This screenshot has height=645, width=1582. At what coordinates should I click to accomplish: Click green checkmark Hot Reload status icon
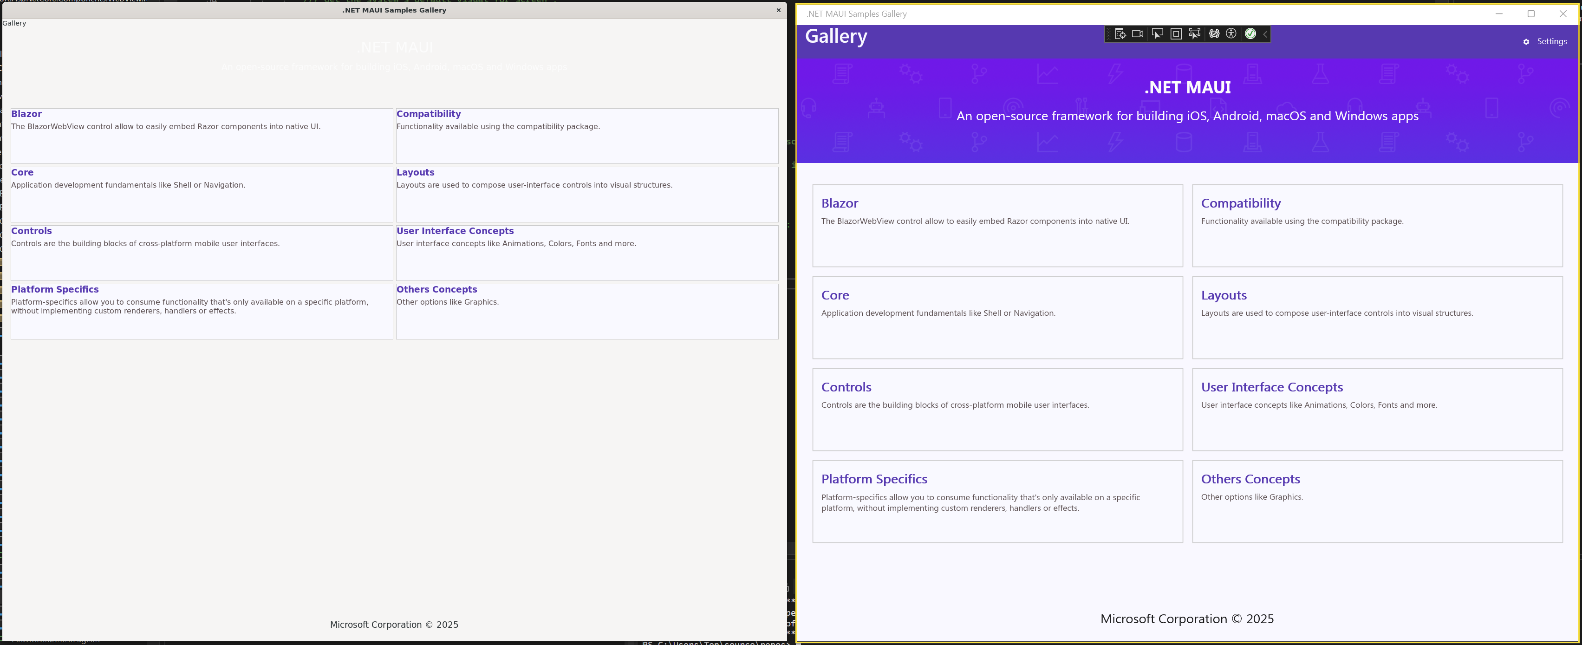pyautogui.click(x=1250, y=34)
